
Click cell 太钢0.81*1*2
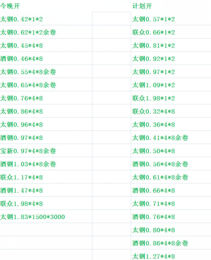coord(171,45)
